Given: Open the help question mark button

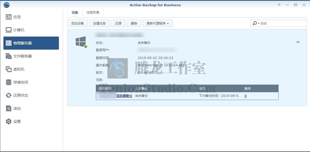Looking at the screenshot, I should [279, 5].
